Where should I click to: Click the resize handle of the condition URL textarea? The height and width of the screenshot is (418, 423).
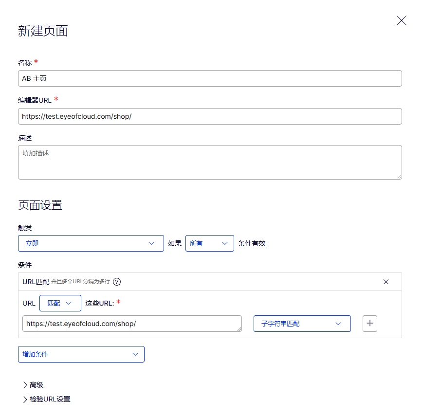[x=239, y=329]
